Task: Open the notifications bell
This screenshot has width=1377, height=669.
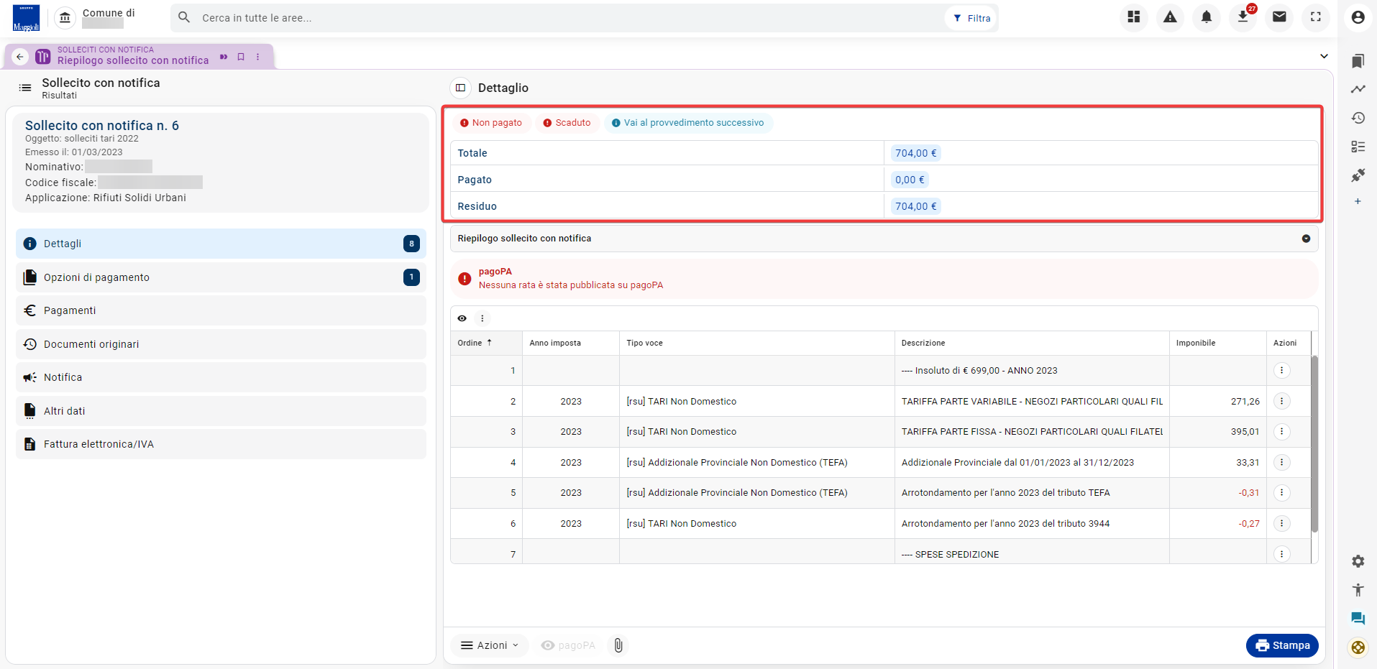Action: point(1207,17)
